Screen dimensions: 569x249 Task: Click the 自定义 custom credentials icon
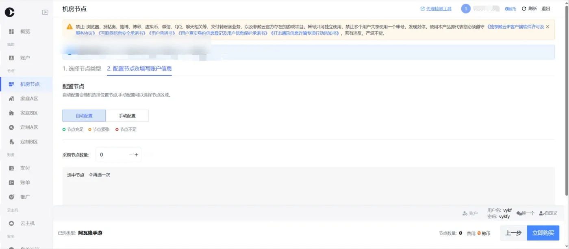pos(541,213)
